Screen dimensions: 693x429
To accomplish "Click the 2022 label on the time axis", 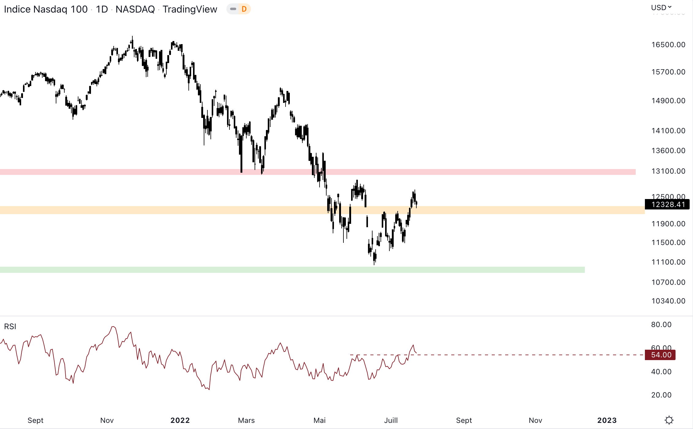I will point(180,420).
